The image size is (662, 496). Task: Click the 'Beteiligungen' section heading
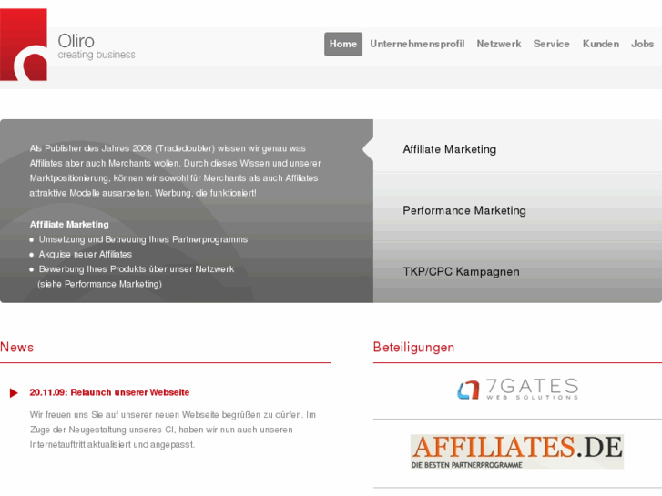point(413,348)
